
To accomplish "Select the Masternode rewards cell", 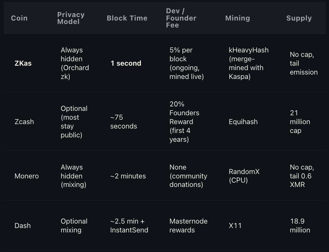I will 188,225.
